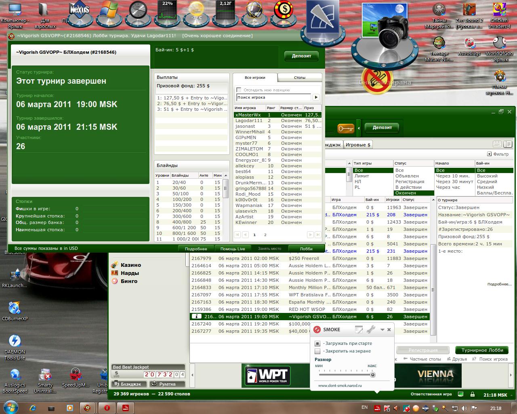Open the Казино section
Image resolution: width=517 pixels, height=414 pixels.
[x=130, y=265]
